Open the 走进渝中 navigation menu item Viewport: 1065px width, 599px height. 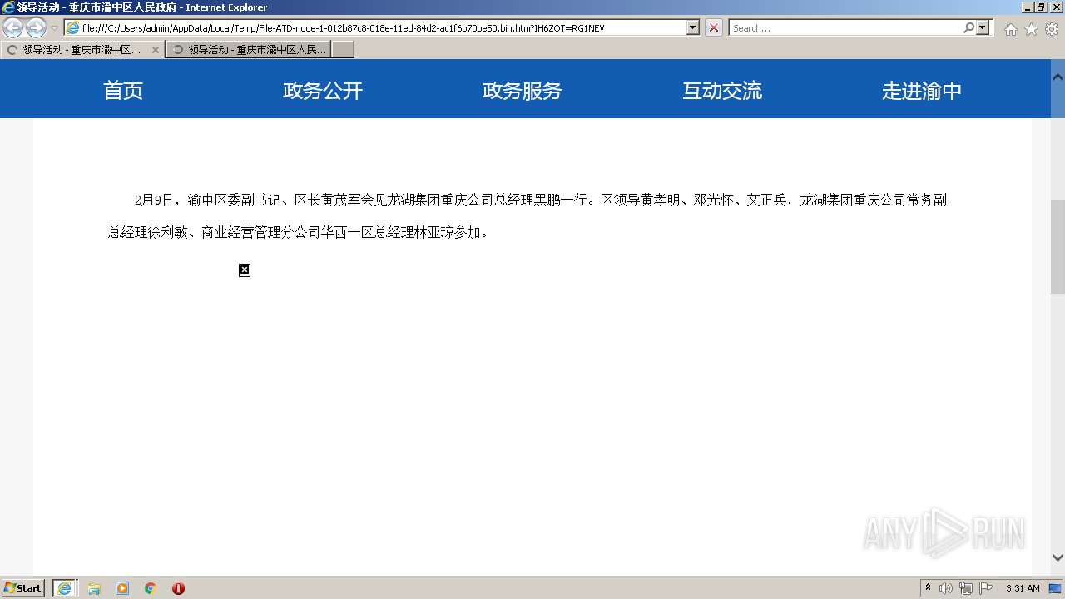click(x=922, y=90)
